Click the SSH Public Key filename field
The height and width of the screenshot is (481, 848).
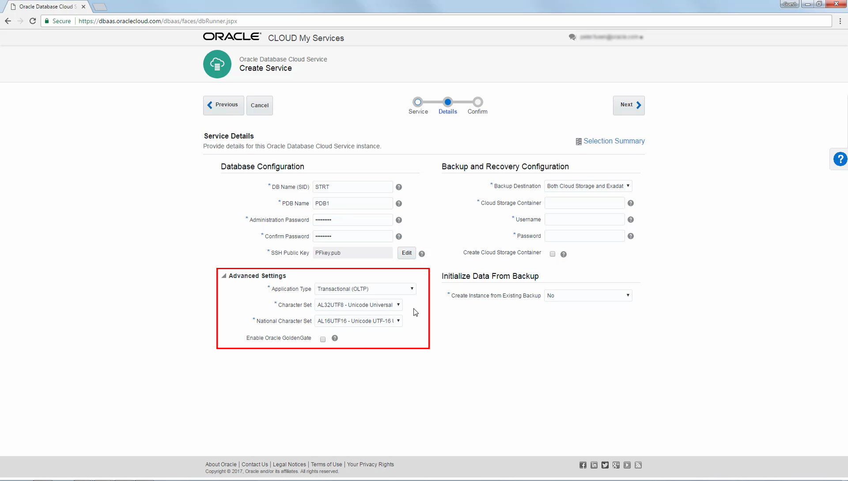pyautogui.click(x=353, y=253)
